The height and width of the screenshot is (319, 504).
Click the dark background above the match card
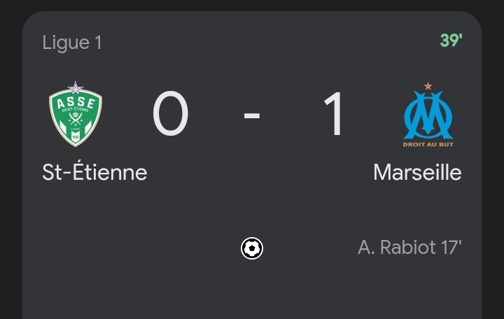point(252,5)
